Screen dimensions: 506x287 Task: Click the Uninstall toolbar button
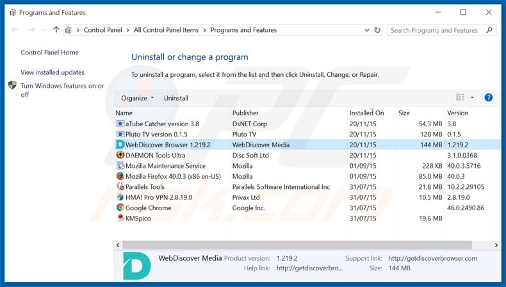[x=176, y=98]
